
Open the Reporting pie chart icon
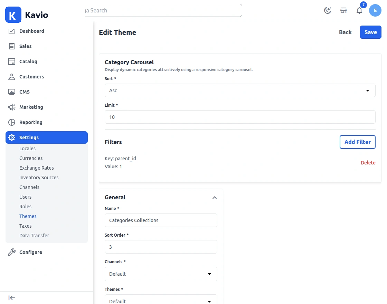[12, 122]
